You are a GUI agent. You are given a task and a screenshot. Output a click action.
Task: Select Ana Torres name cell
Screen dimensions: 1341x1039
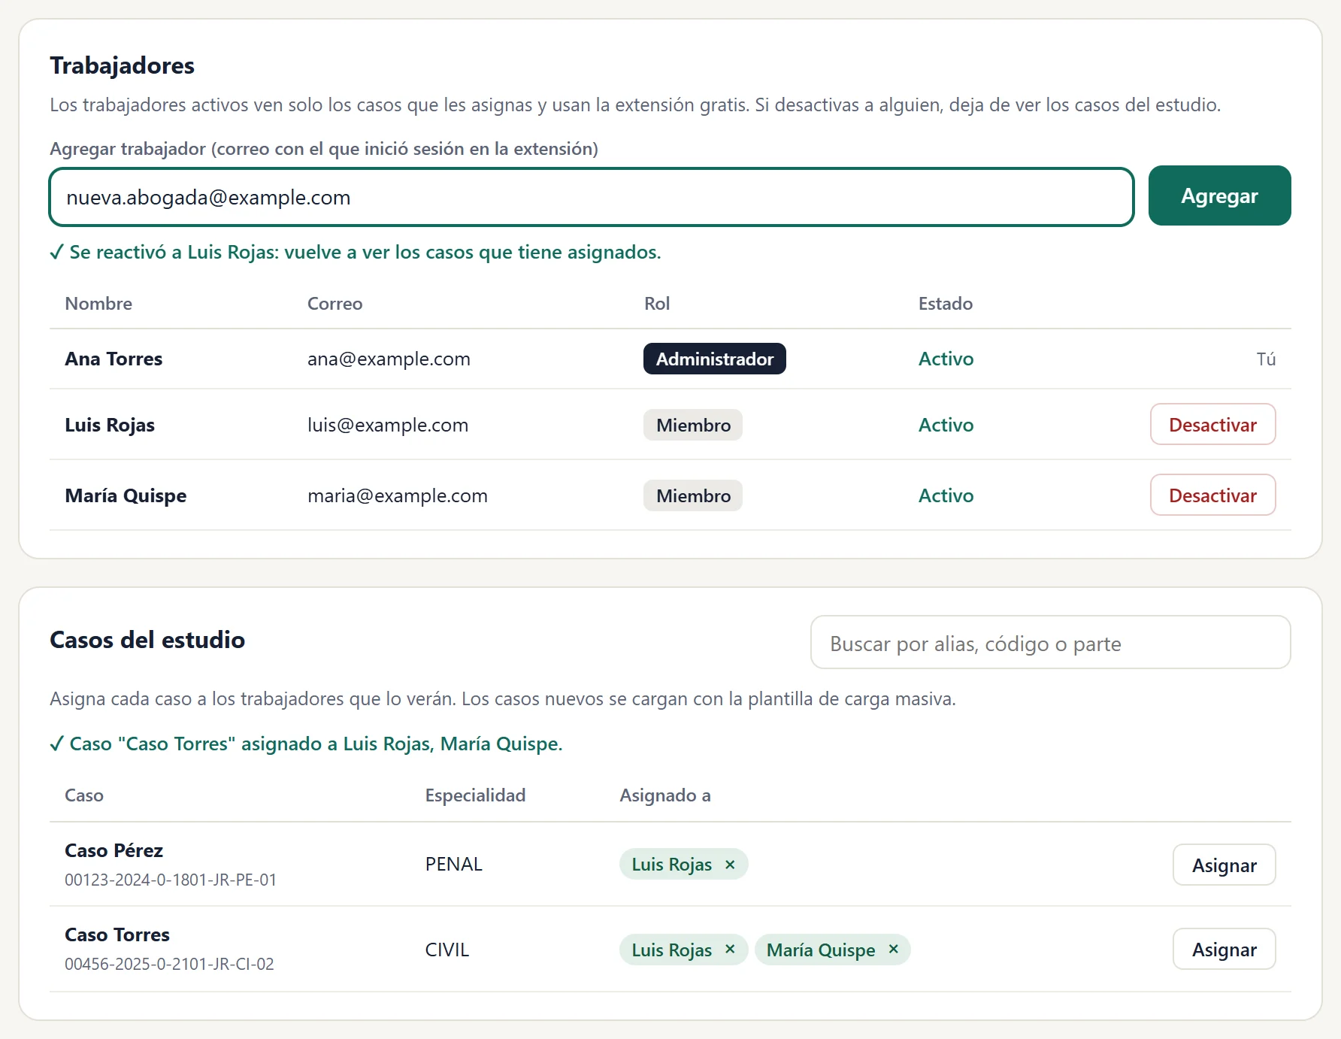tap(114, 359)
